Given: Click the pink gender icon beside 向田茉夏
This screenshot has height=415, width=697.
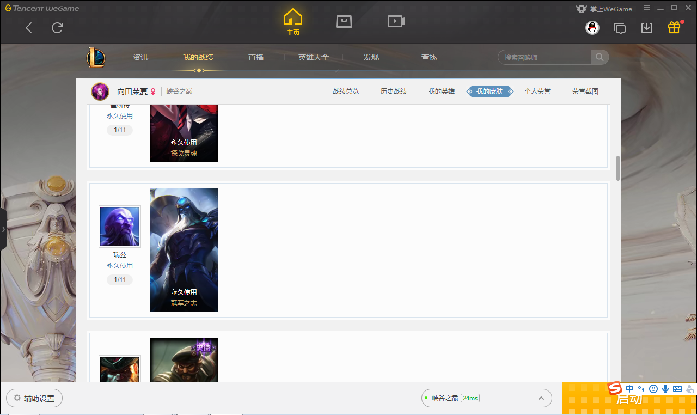Looking at the screenshot, I should [x=153, y=91].
